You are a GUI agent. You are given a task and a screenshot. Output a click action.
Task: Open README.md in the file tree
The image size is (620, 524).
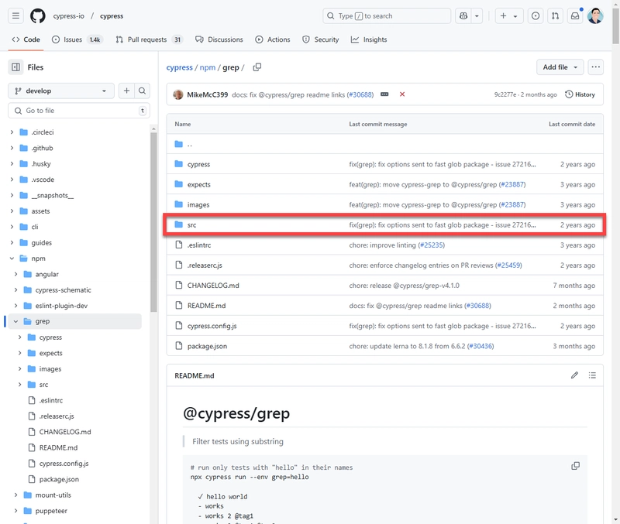point(58,448)
